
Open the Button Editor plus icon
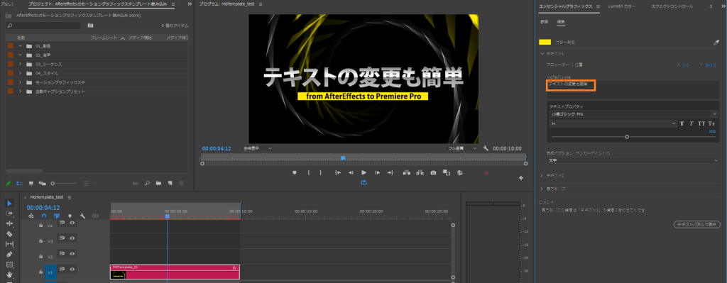pyautogui.click(x=520, y=178)
